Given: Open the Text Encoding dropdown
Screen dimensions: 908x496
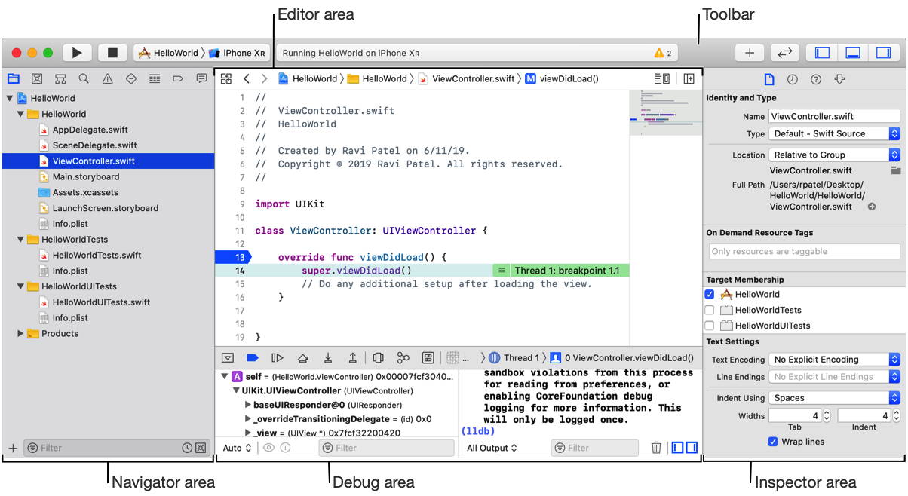Looking at the screenshot, I should [834, 360].
